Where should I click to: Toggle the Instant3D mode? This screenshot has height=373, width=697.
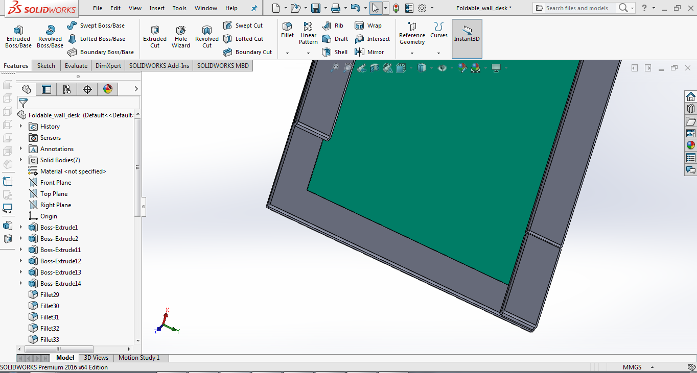[x=467, y=39]
